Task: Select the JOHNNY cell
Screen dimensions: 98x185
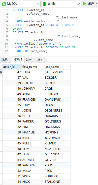Action: pos(33,88)
